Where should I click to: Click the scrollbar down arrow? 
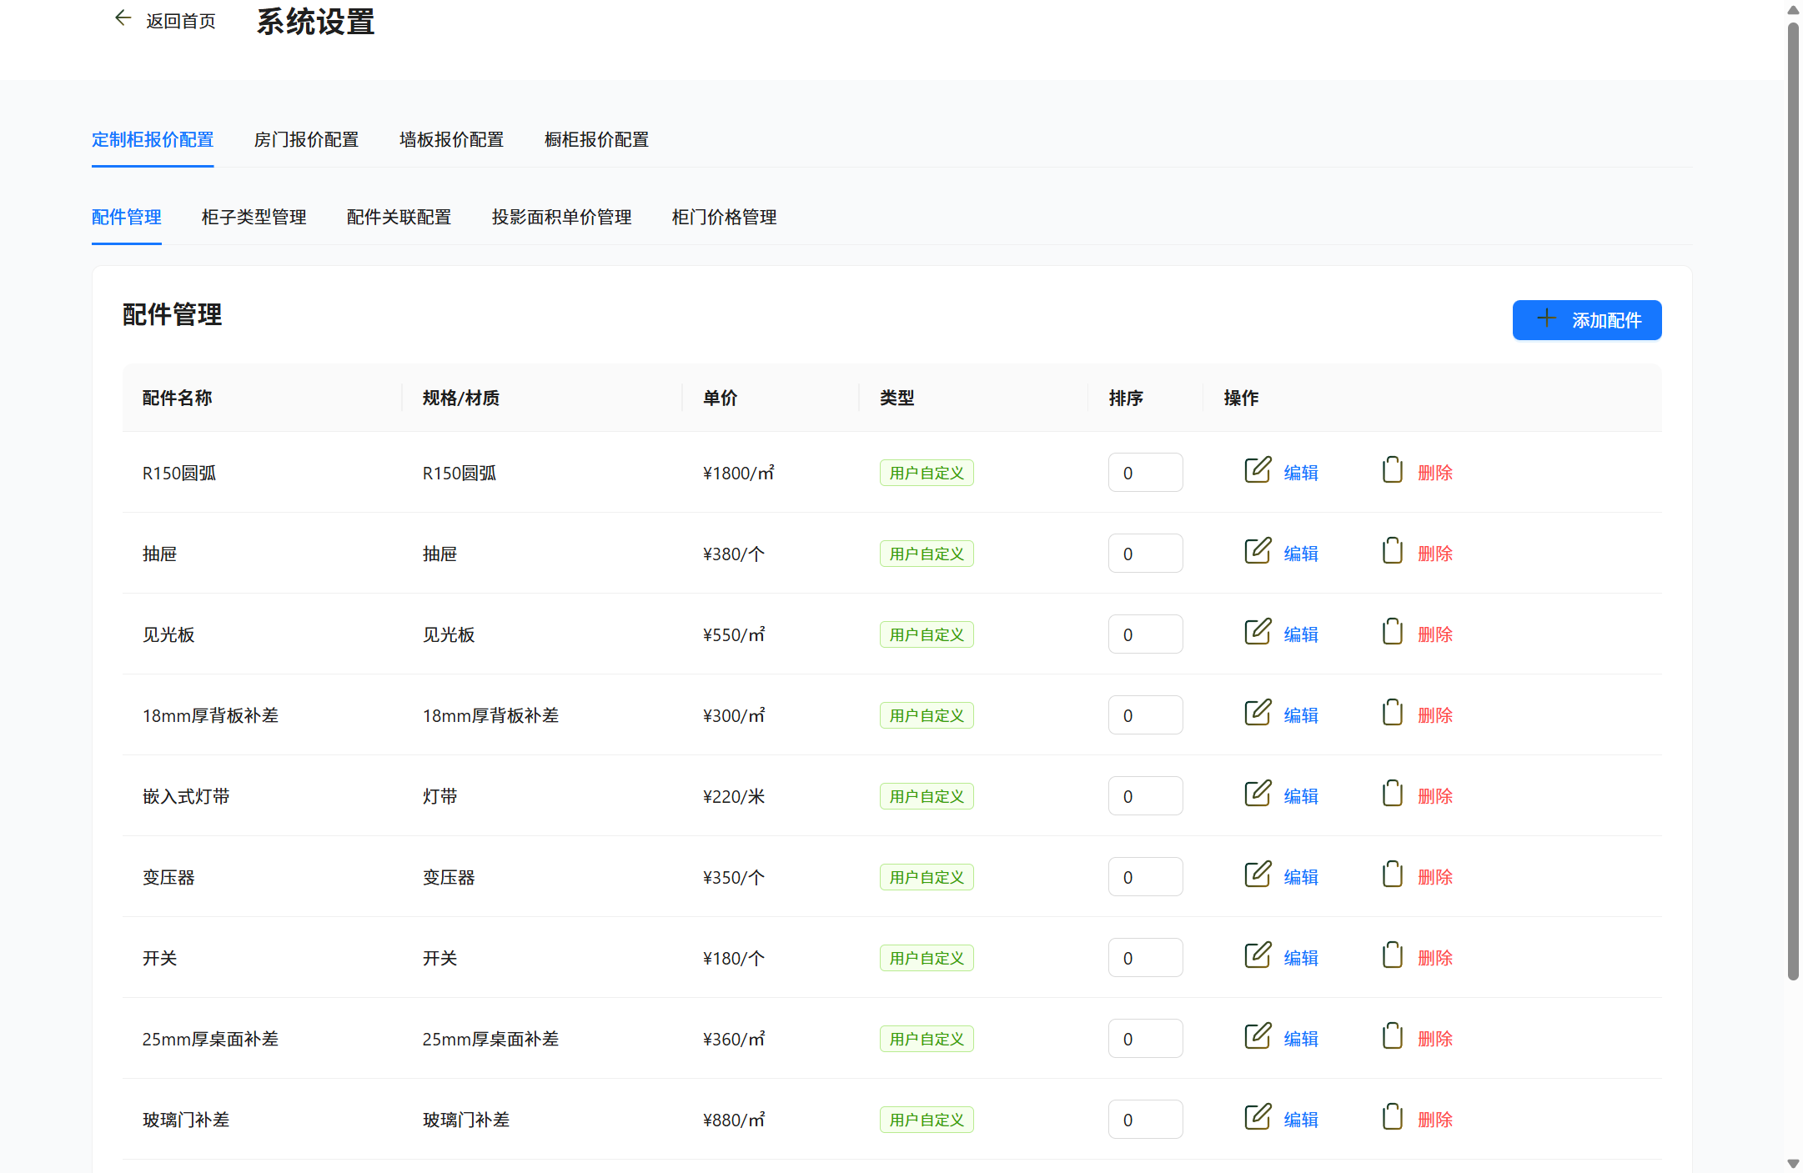pos(1793,1163)
